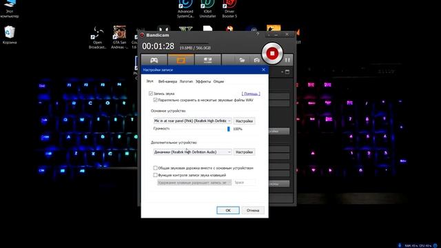Click the 19.6MB / 566.0GB size readout
The image size is (441, 248).
click(x=195, y=48)
